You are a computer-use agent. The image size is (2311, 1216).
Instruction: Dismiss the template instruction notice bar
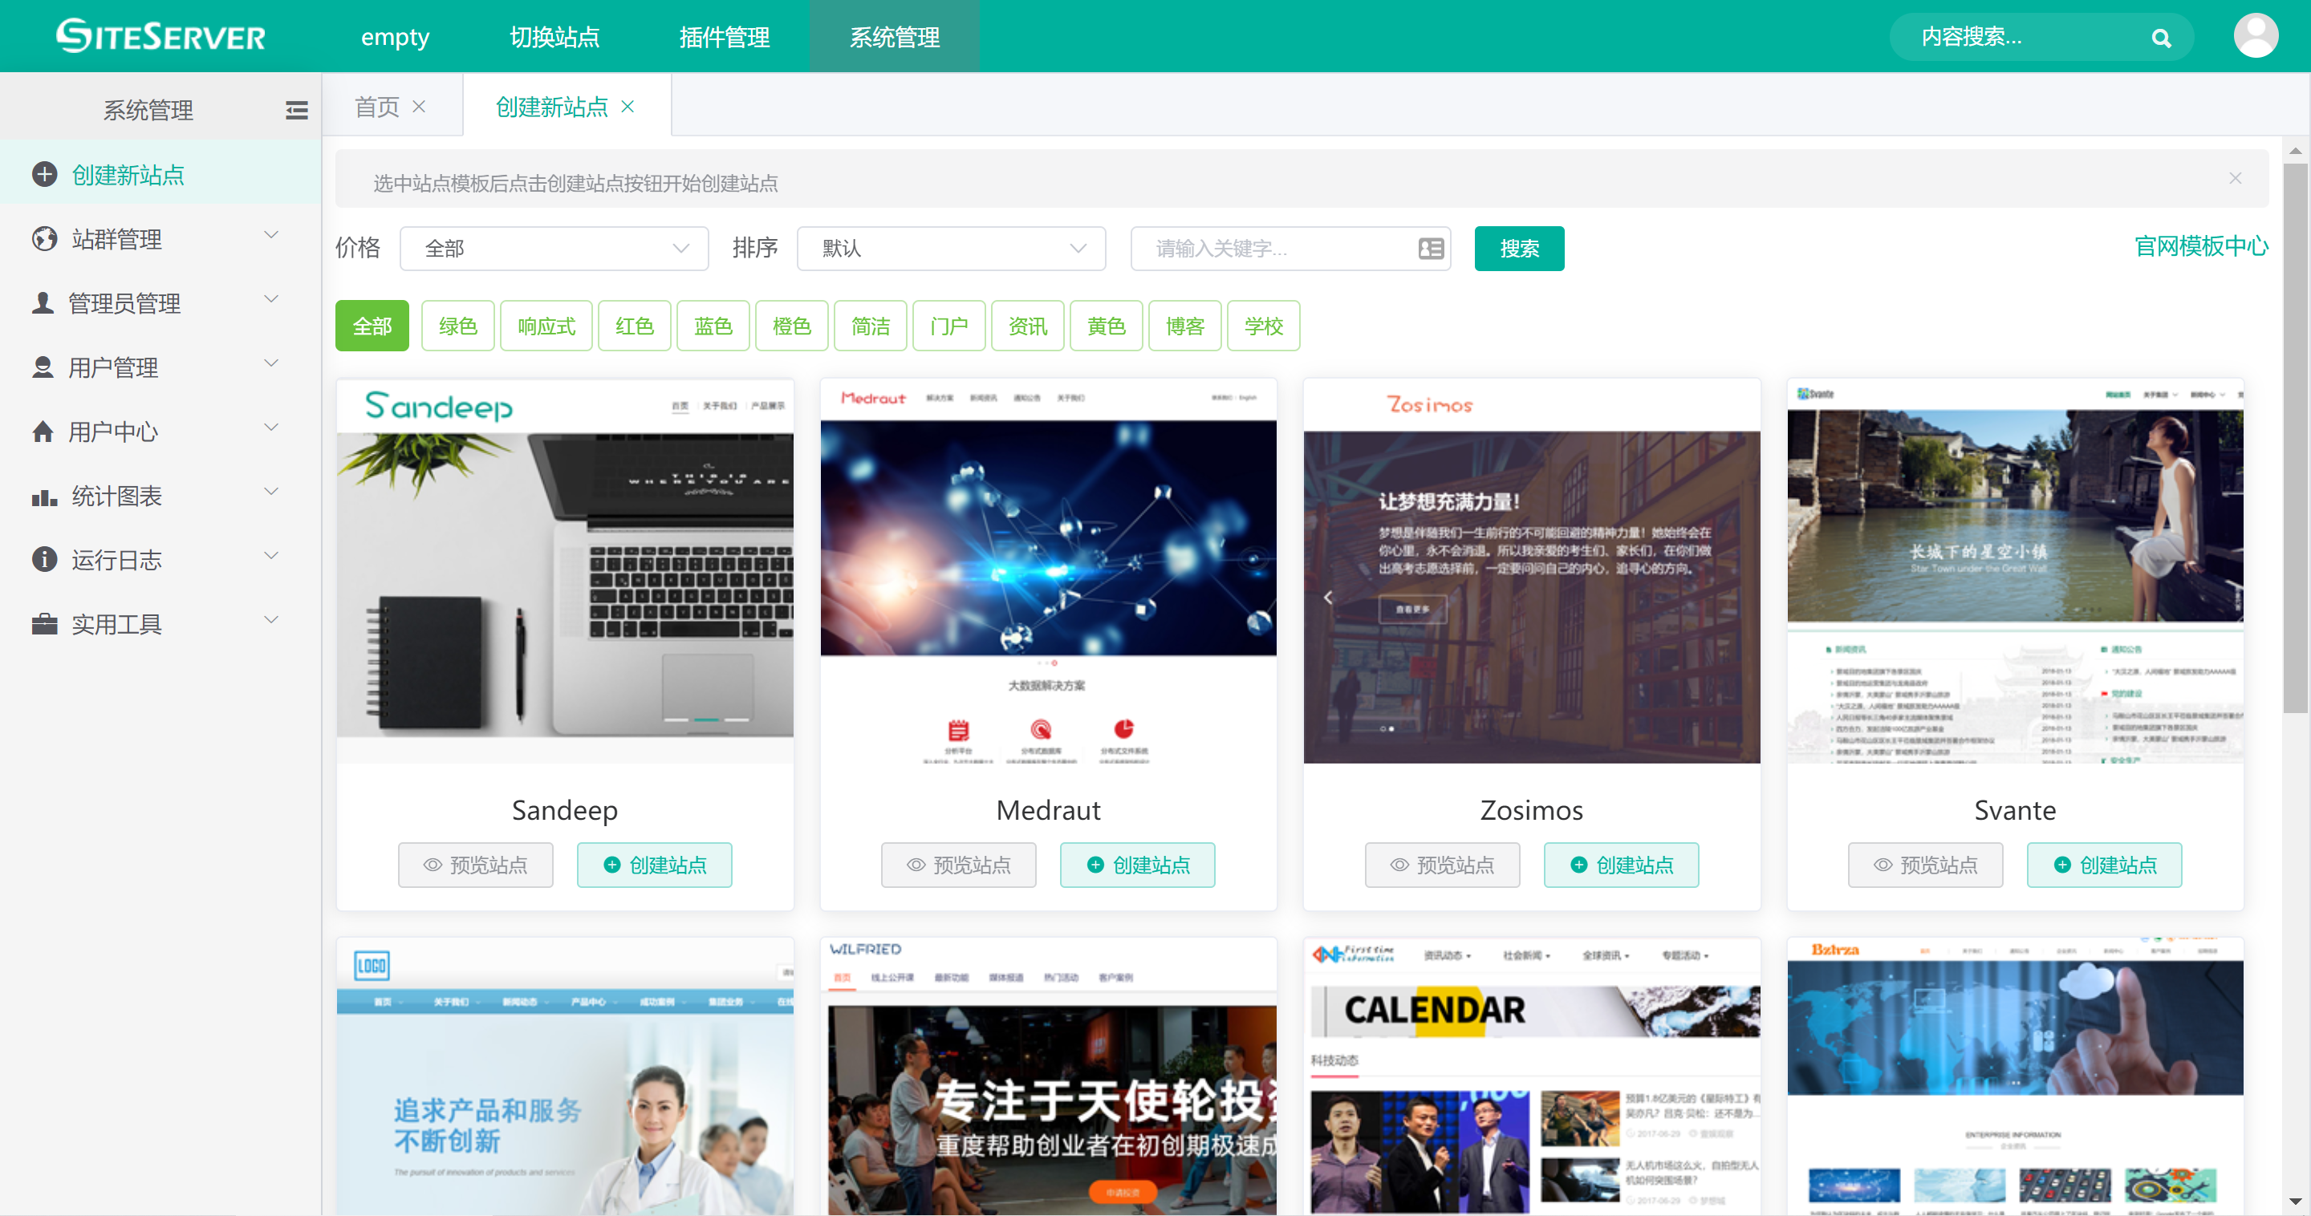tap(2235, 178)
